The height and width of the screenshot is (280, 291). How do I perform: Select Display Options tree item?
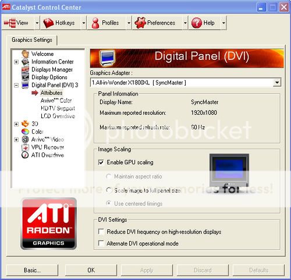point(49,77)
